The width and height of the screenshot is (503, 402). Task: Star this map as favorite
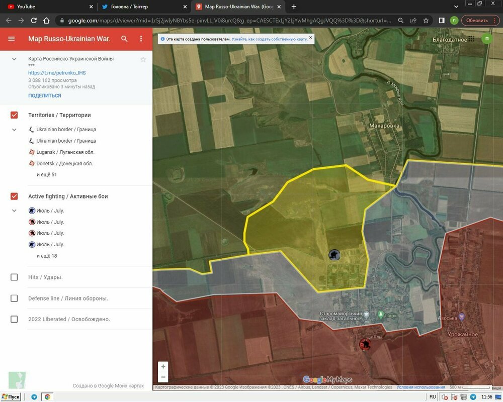point(143,59)
